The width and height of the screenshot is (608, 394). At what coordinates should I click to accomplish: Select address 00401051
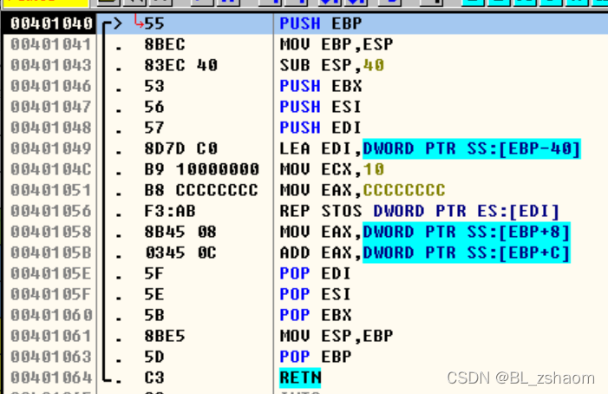[x=51, y=190]
